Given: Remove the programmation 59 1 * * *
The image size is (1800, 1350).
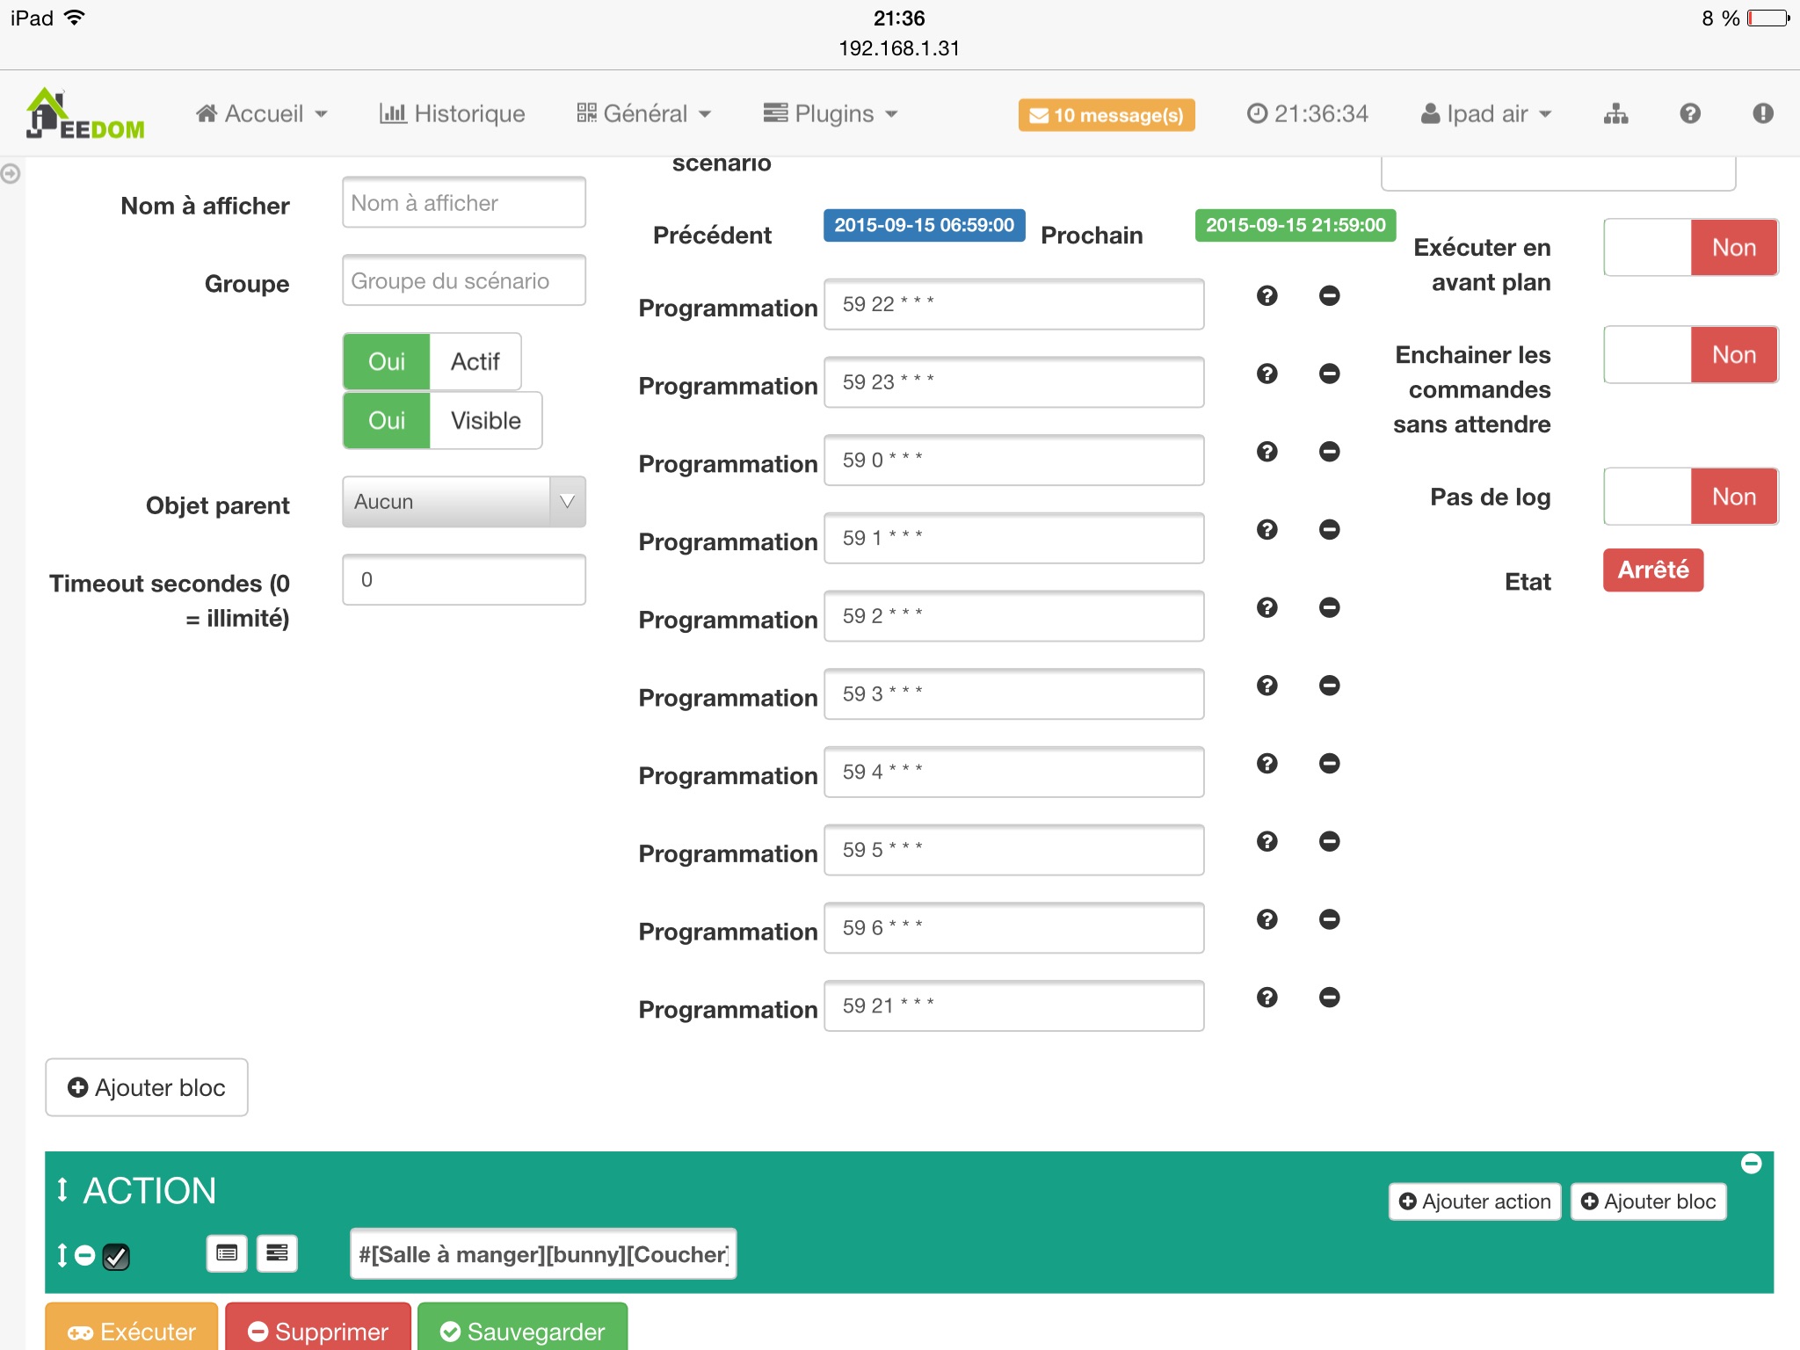Looking at the screenshot, I should tap(1330, 530).
